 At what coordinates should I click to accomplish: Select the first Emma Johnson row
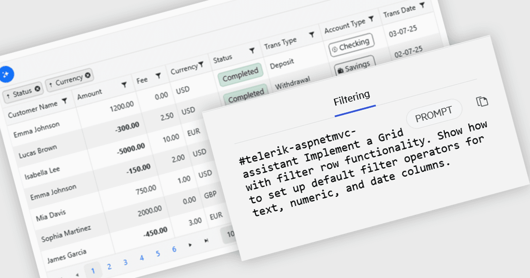(x=36, y=130)
